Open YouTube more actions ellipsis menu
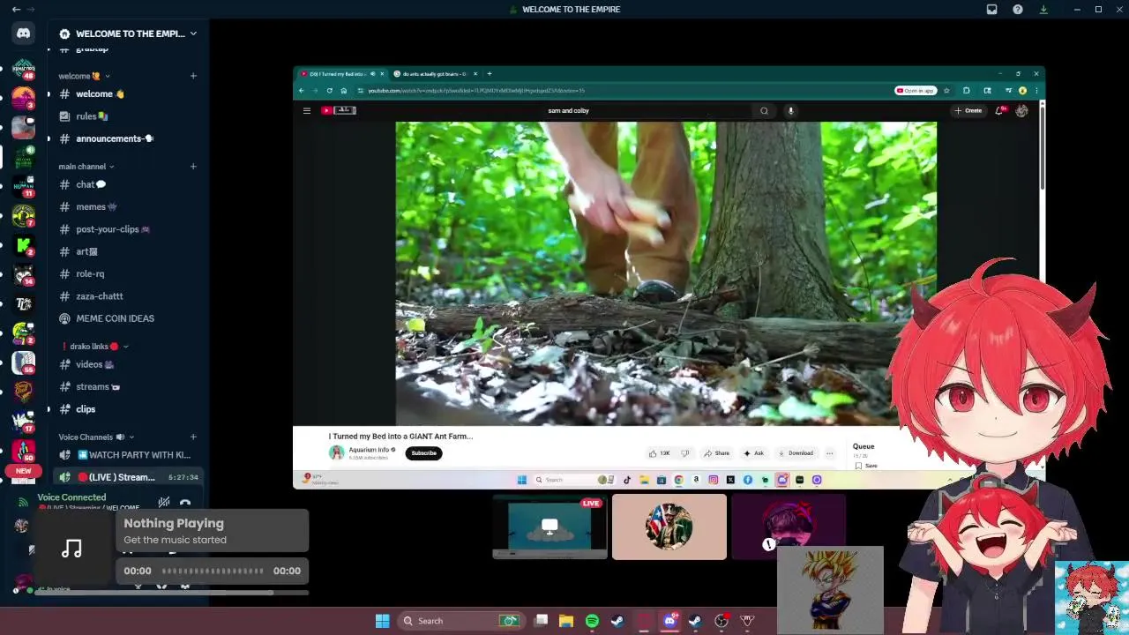This screenshot has height=635, width=1129. coord(829,453)
